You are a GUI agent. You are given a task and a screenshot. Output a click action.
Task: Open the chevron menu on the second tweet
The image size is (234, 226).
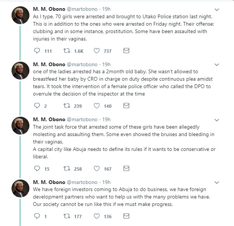point(217,65)
